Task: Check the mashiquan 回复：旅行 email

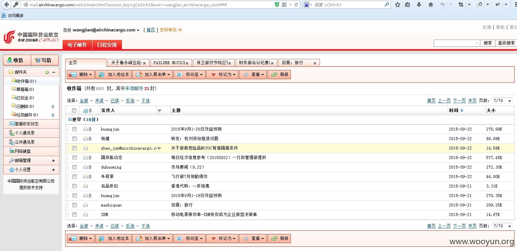Action: [74, 205]
